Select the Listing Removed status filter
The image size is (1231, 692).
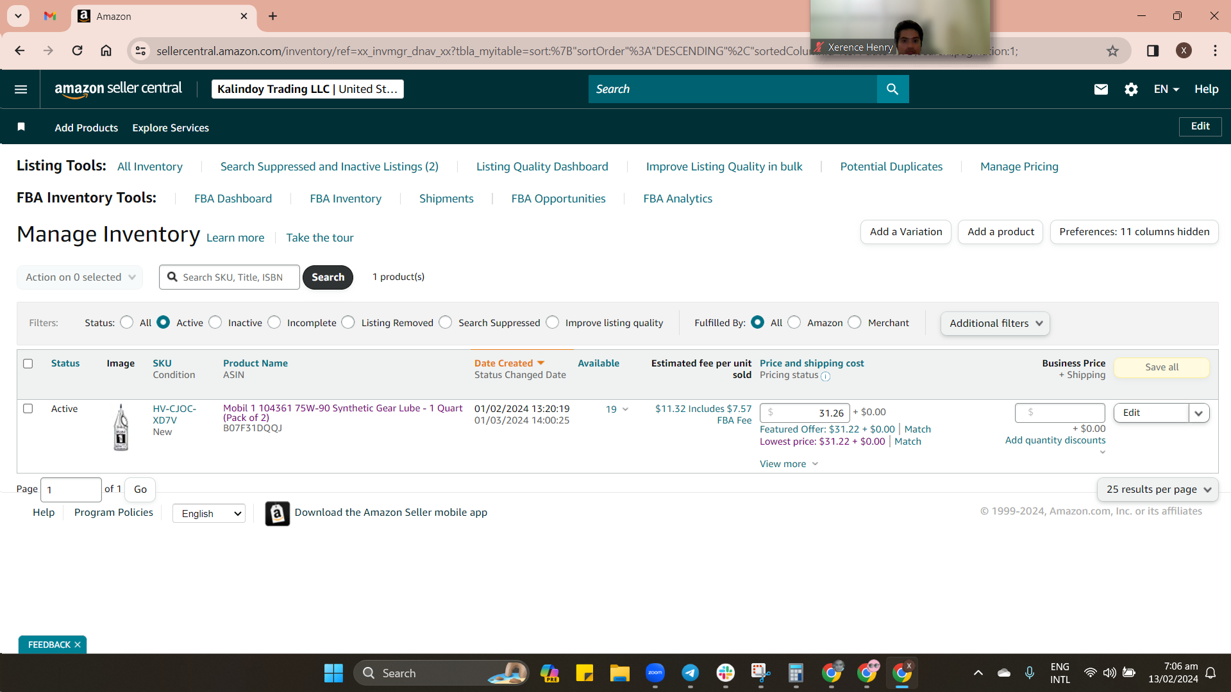(x=348, y=322)
